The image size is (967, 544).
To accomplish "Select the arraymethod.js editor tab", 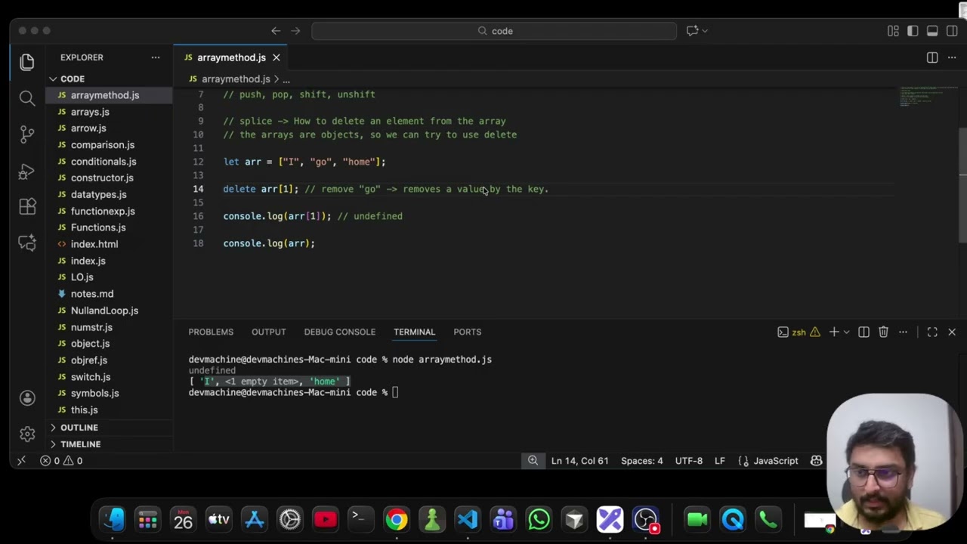I will point(230,57).
